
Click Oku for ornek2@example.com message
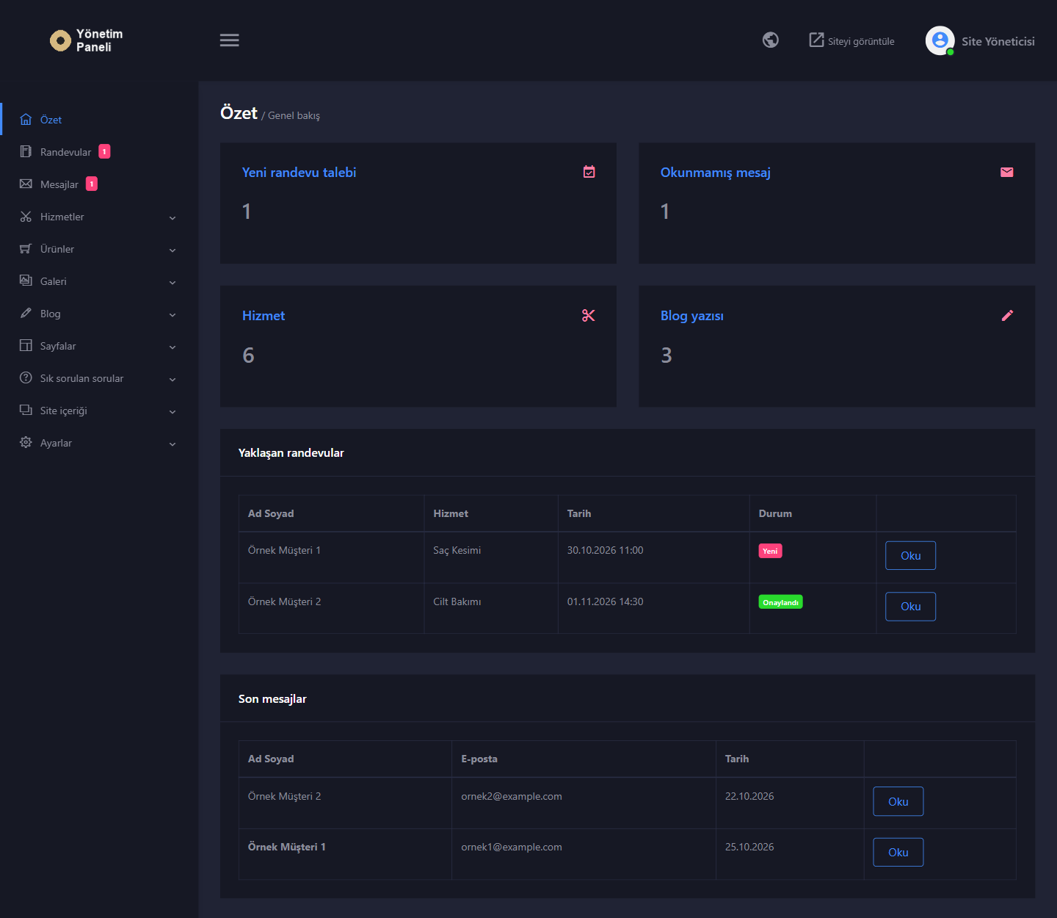(898, 801)
